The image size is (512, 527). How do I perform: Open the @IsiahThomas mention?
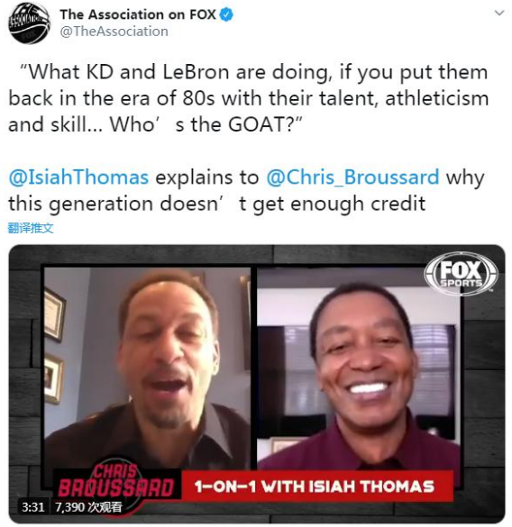tap(78, 177)
